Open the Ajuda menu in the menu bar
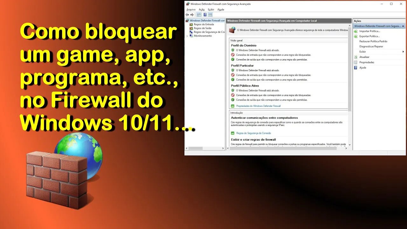This screenshot has height=229, width=407. [221, 10]
